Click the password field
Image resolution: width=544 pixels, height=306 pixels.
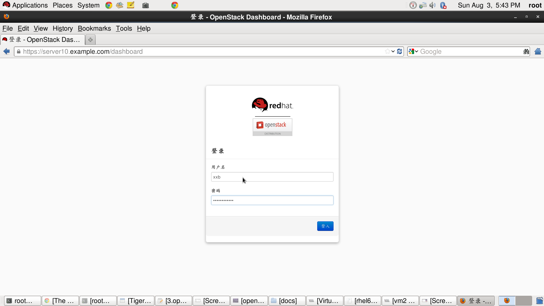(272, 200)
